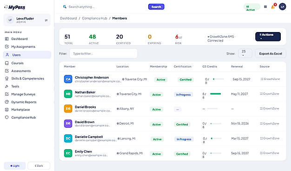The image size is (291, 171).
Task: Select the Users menu item
Action: (x=27, y=55)
